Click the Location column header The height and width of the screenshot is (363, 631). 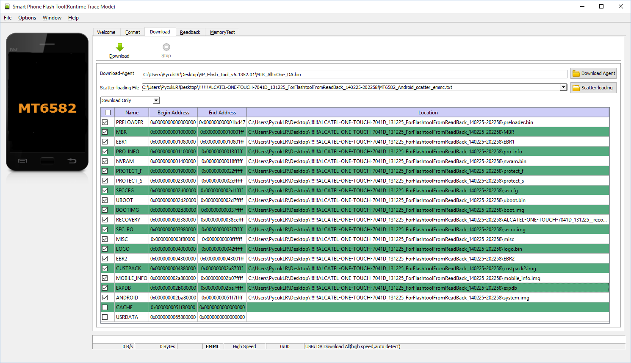(x=428, y=113)
